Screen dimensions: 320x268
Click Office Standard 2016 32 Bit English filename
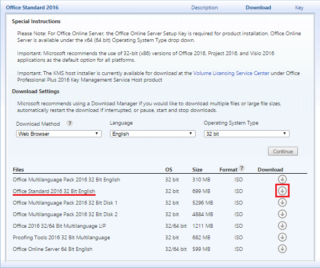[x=54, y=191]
